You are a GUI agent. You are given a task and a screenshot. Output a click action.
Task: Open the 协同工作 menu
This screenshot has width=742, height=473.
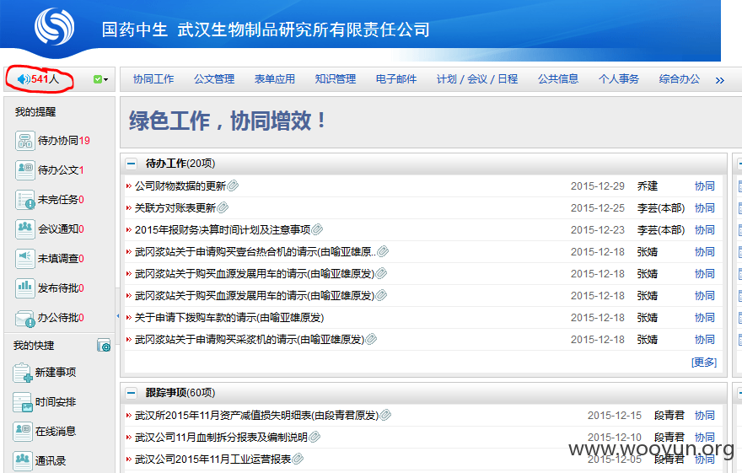(x=153, y=79)
